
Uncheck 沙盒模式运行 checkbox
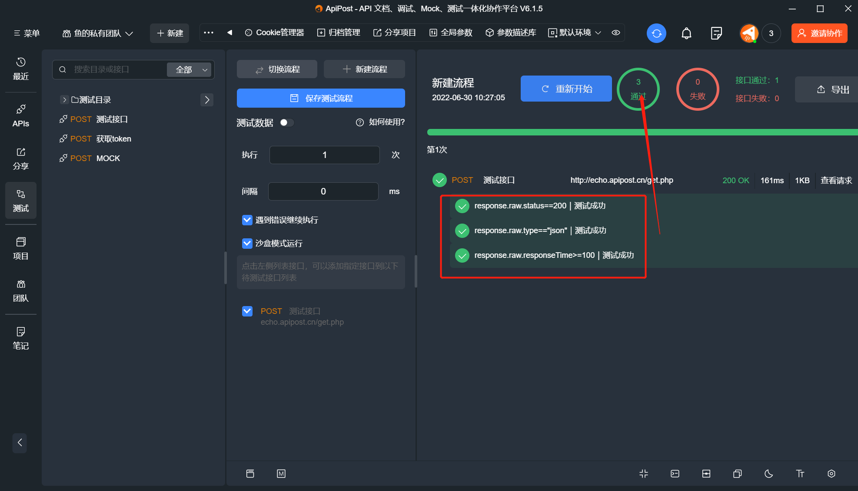[247, 243]
